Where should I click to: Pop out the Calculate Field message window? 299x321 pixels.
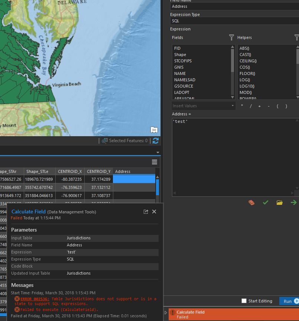tap(146, 212)
